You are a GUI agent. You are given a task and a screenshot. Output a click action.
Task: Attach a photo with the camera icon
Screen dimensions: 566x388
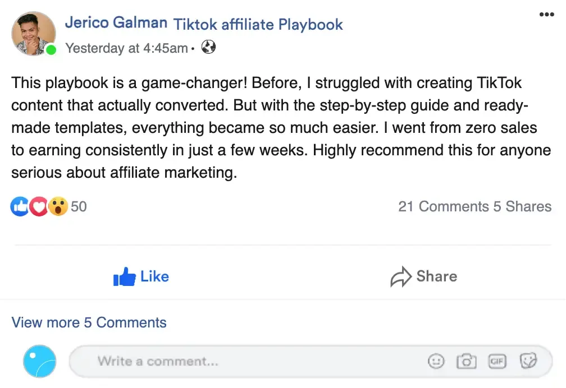coord(466,362)
